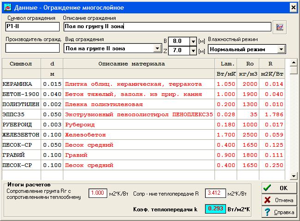The width and height of the screenshot is (300, 221).
Task: Click the Описание материала column header
Action: pos(139,64)
